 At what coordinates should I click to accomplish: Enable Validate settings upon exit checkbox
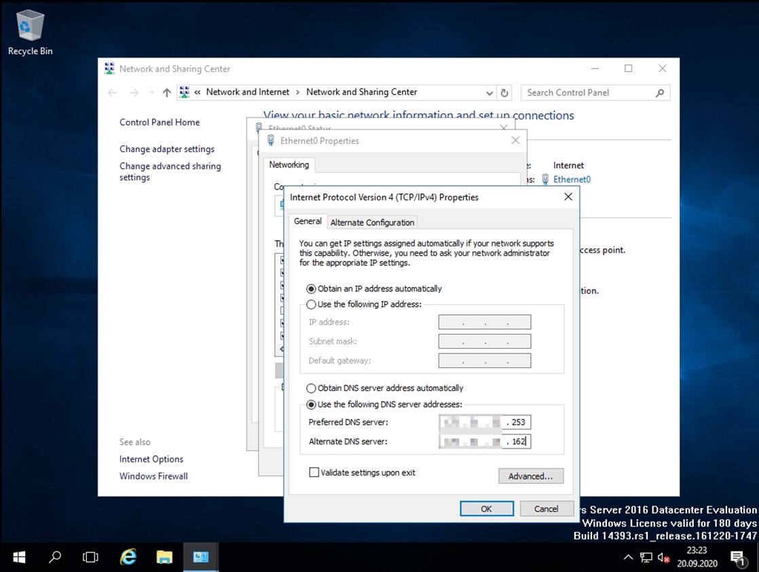(x=314, y=472)
